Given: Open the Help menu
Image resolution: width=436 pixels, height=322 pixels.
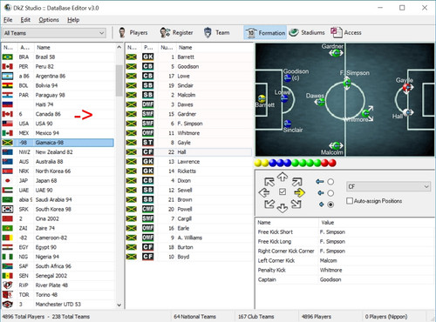Looking at the screenshot, I should (73, 20).
